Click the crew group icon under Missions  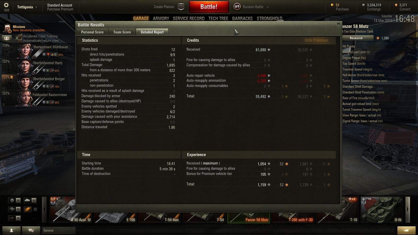(7, 38)
